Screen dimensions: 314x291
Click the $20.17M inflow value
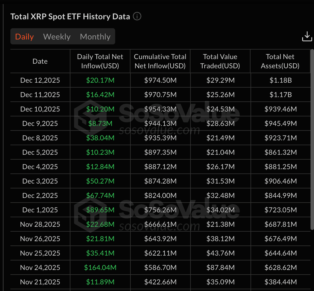tap(100, 80)
